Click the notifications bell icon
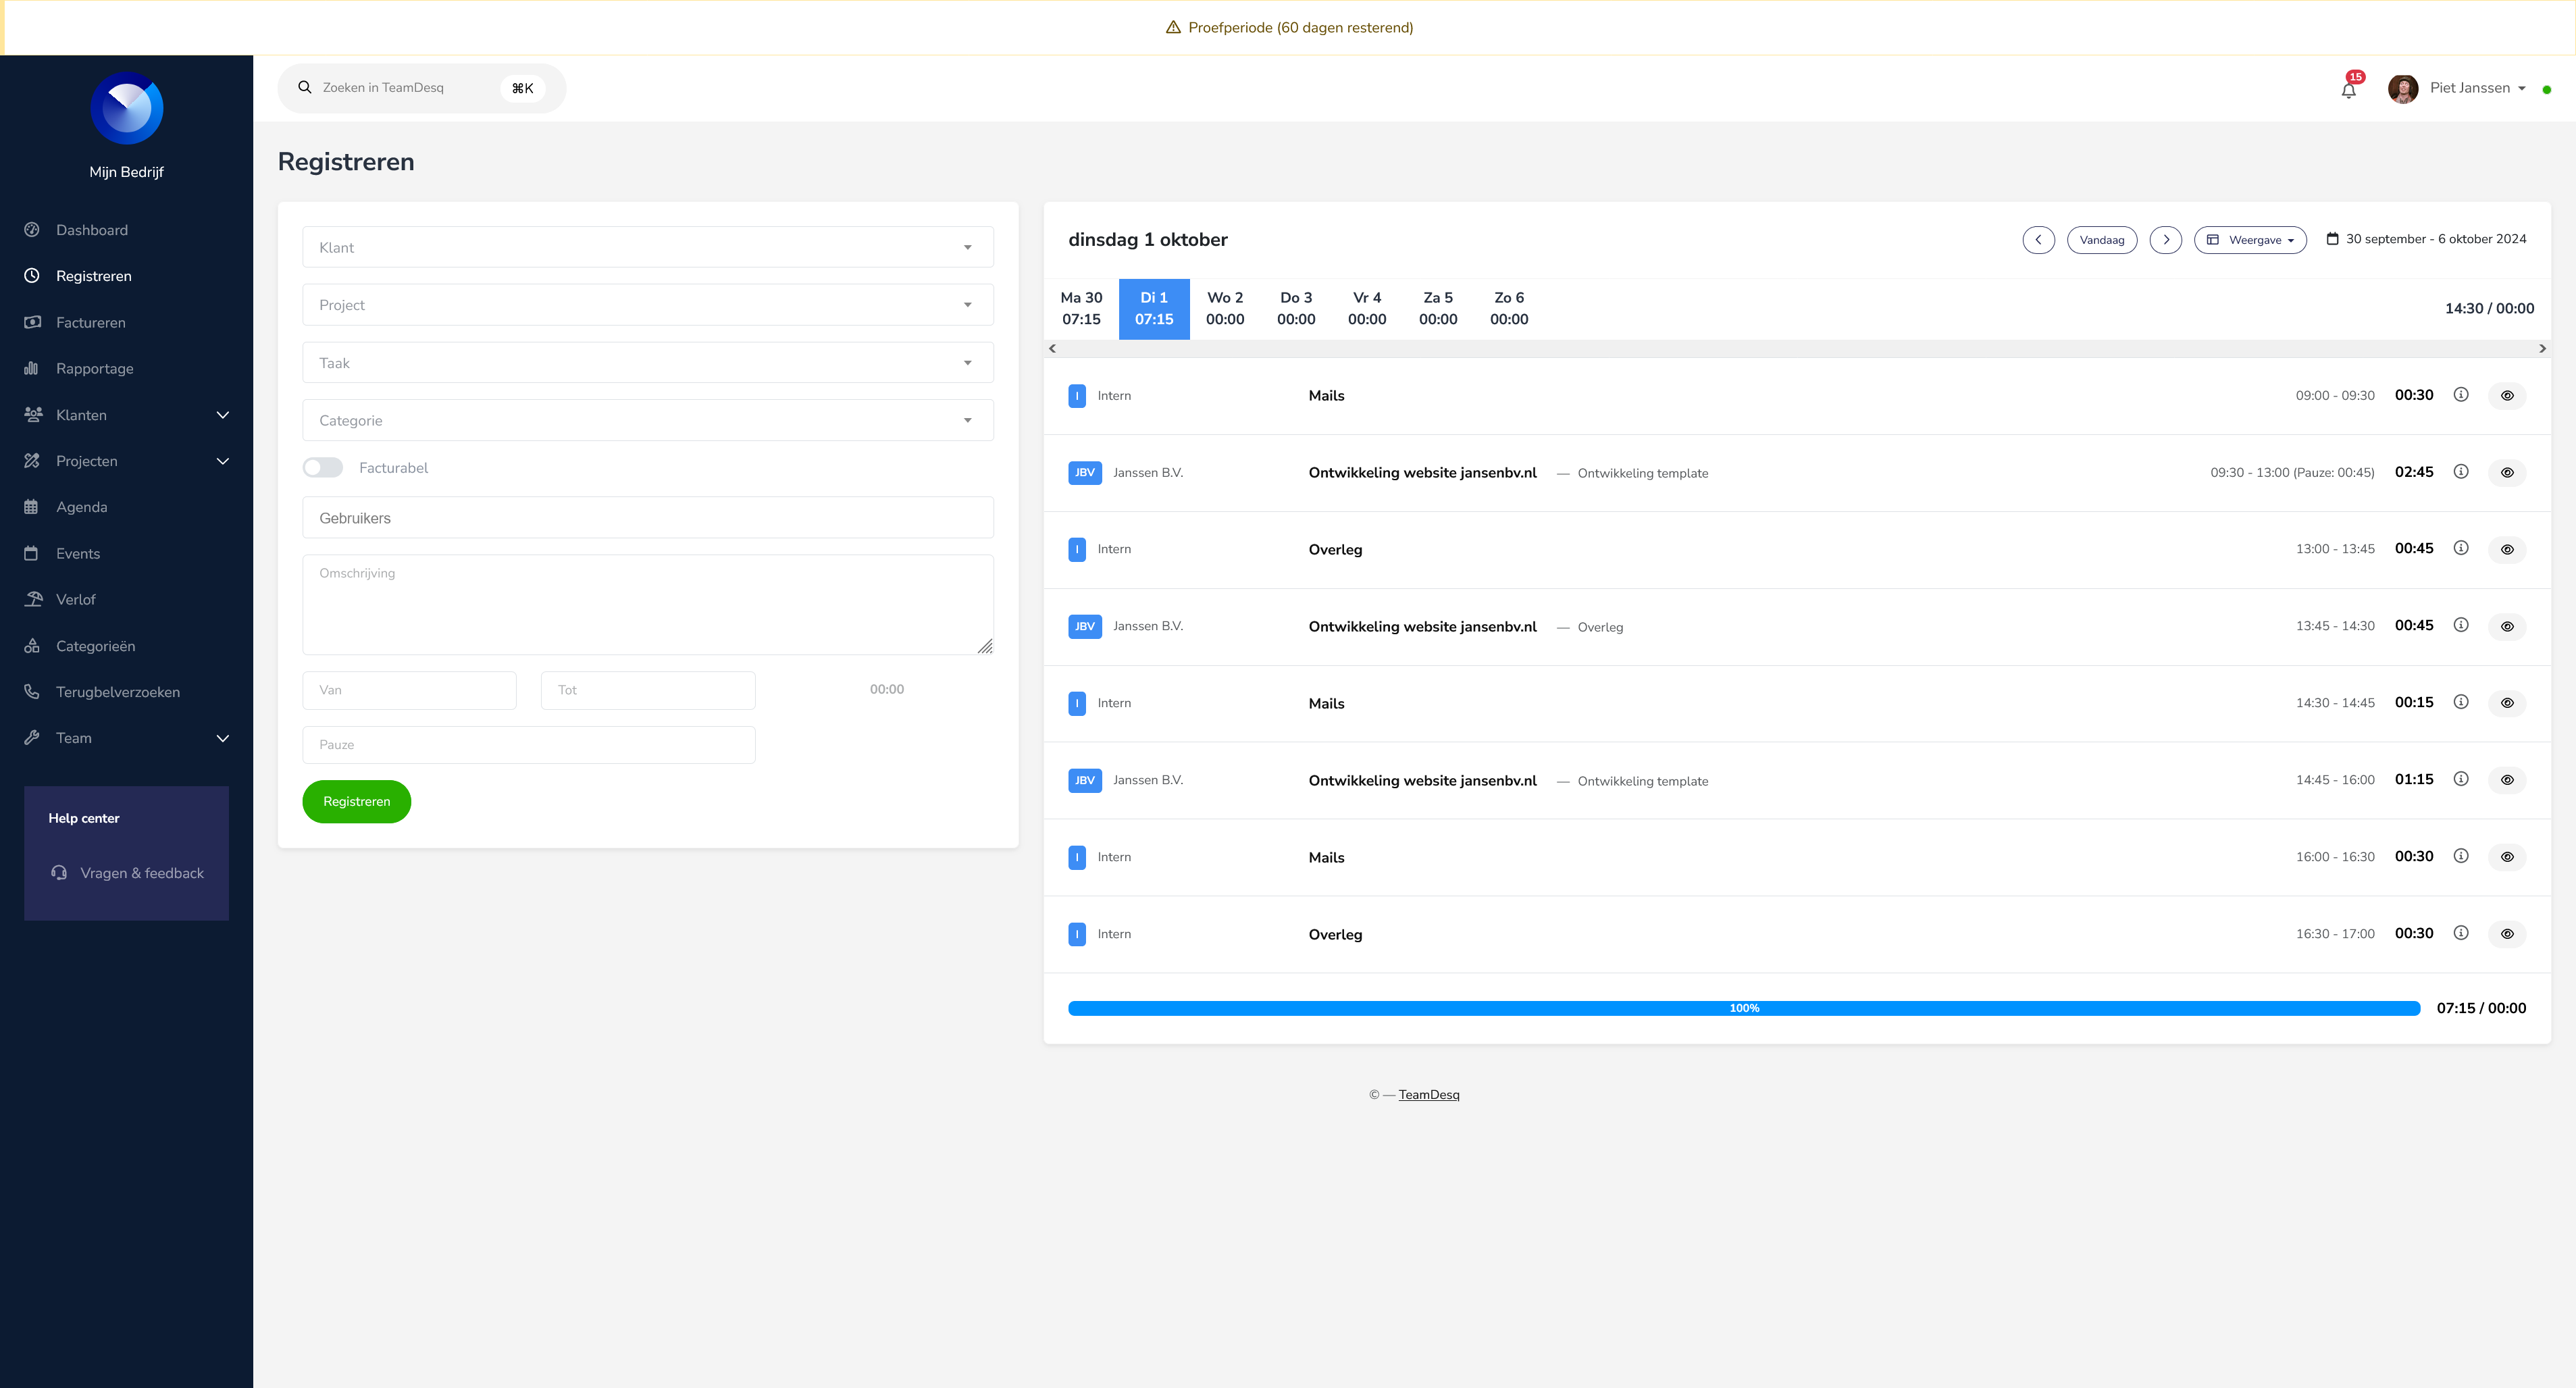 [2348, 87]
